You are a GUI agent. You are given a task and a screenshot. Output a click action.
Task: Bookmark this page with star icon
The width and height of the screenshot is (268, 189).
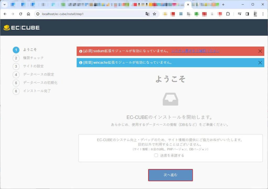154,14
